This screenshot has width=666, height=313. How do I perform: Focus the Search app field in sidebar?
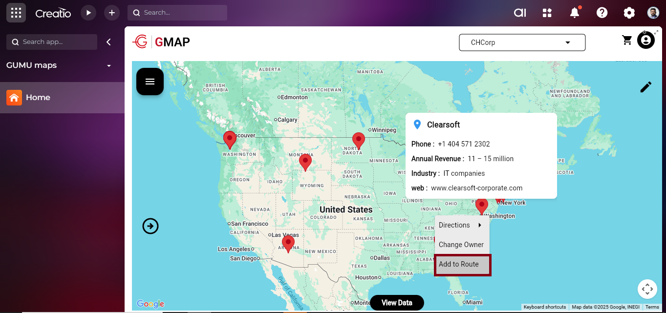click(52, 42)
